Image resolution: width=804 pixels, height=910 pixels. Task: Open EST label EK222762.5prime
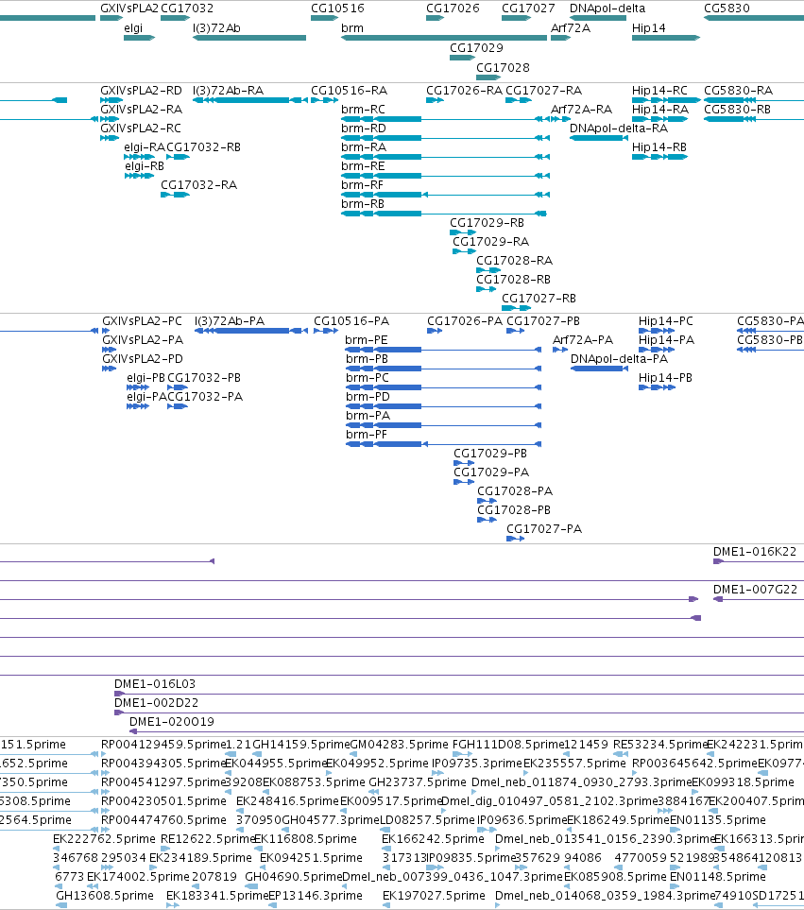(x=104, y=838)
